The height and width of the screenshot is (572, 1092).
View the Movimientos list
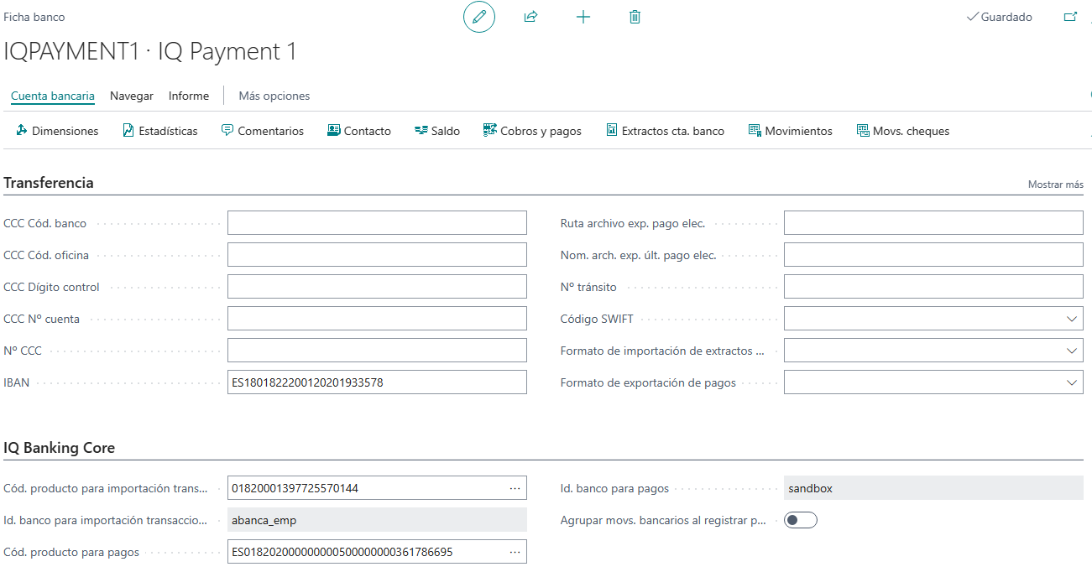coord(790,131)
